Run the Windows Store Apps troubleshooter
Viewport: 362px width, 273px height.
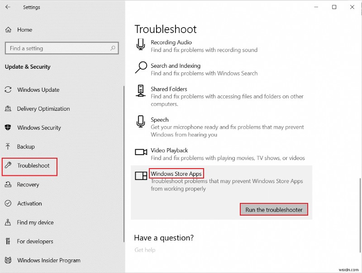273,209
